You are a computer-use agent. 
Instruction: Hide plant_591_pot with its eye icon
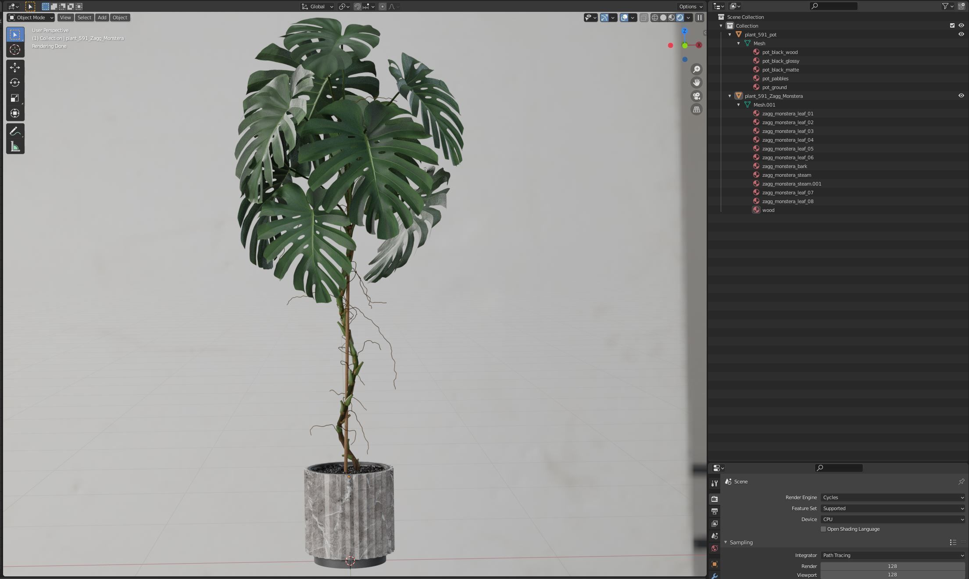click(x=961, y=34)
